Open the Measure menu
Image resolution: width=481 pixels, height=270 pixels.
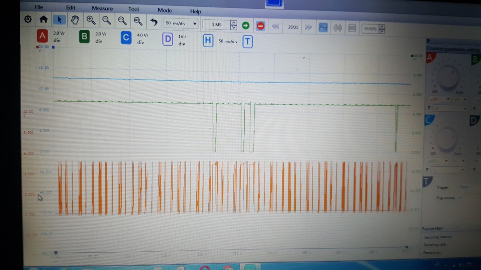click(x=102, y=8)
